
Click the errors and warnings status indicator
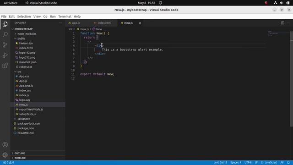pos(9,162)
